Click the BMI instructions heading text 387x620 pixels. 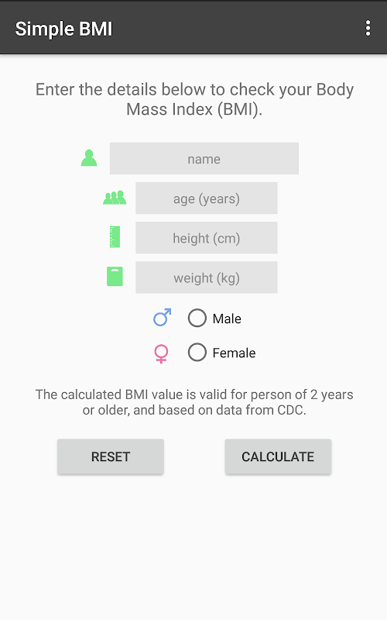coord(194,99)
